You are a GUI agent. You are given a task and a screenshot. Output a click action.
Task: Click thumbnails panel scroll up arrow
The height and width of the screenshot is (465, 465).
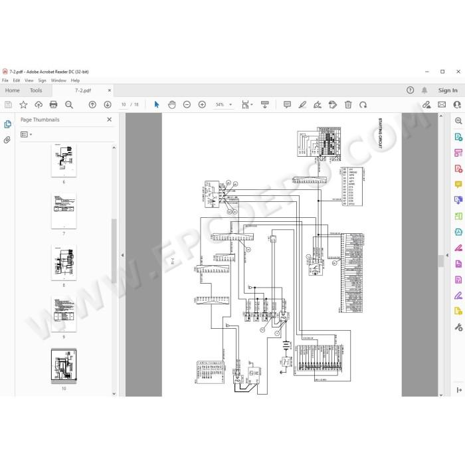pos(114,147)
